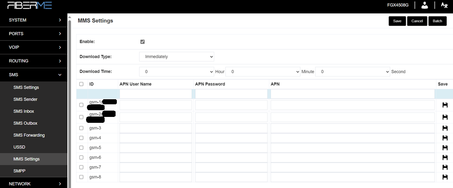Click the APN User Name filter field
This screenshot has width=453, height=188.
click(156, 94)
